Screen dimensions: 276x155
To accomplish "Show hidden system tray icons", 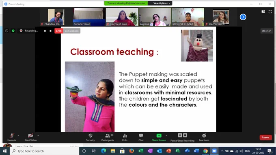I will 222,151.
